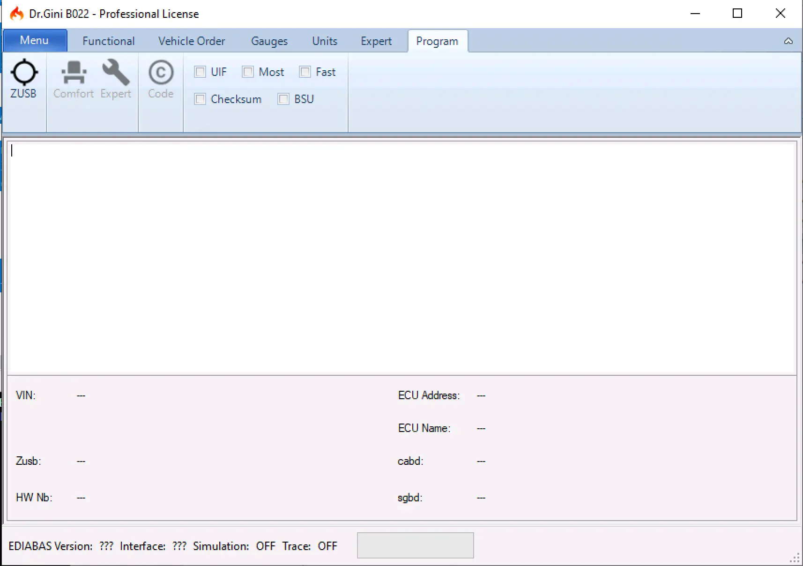Go to the Gauges tab
This screenshot has width=803, height=566.
coord(269,41)
